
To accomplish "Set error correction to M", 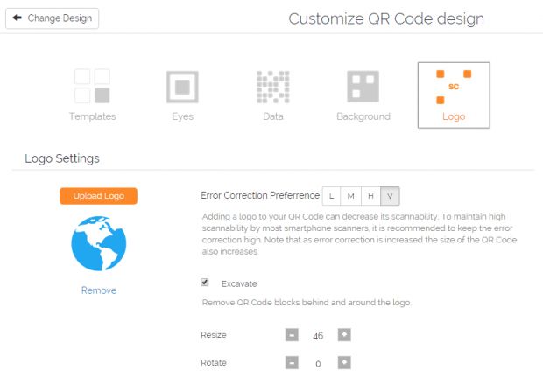I will tap(351, 196).
